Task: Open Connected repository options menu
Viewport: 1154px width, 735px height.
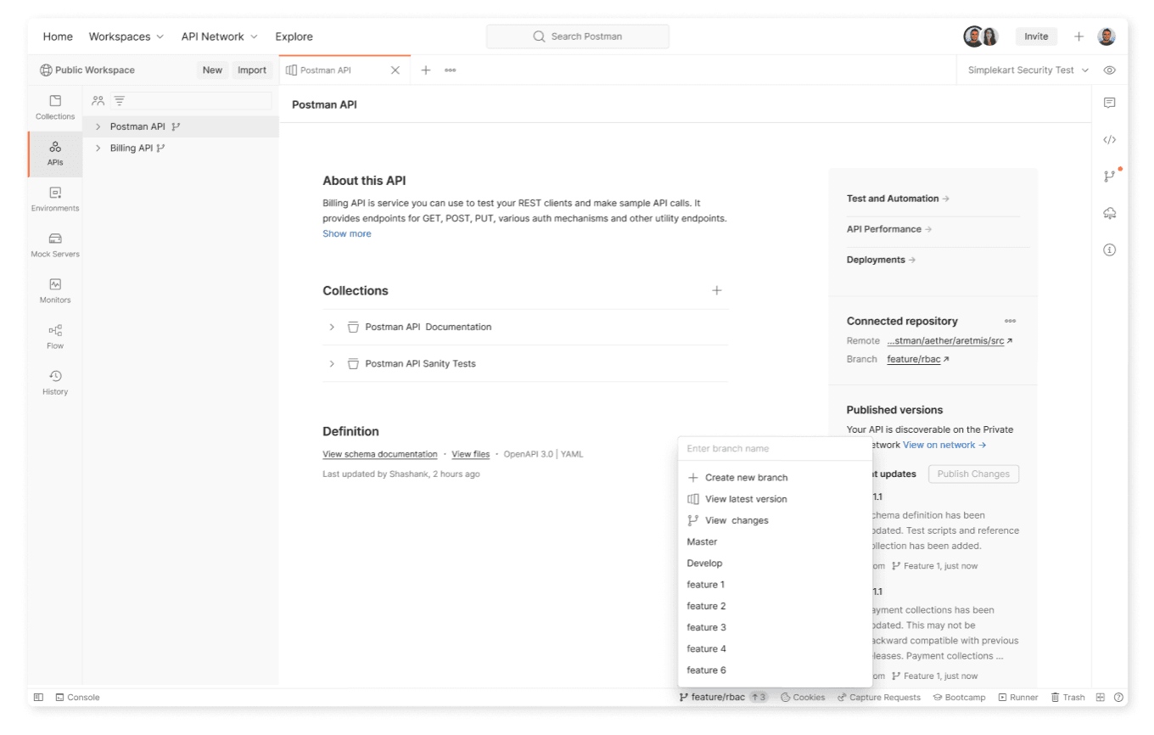Action: point(1010,321)
